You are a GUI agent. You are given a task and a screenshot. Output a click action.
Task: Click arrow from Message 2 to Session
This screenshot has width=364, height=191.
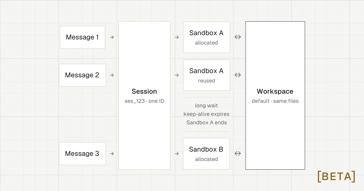click(x=112, y=75)
